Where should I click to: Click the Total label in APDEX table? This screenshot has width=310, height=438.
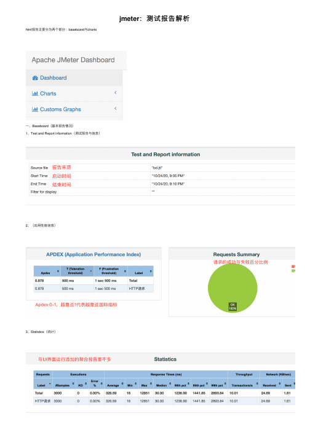coord(133,281)
